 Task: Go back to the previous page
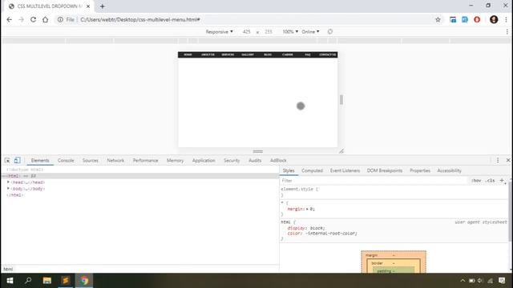(x=9, y=19)
